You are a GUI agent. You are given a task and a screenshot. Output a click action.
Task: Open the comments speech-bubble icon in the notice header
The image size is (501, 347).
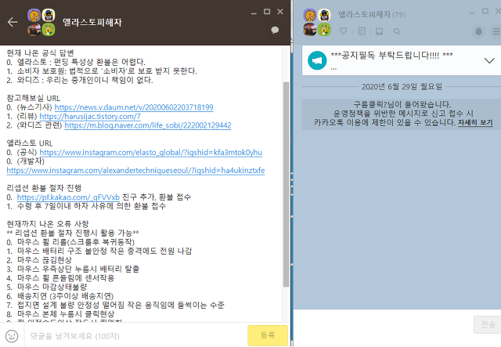pyautogui.click(x=275, y=31)
